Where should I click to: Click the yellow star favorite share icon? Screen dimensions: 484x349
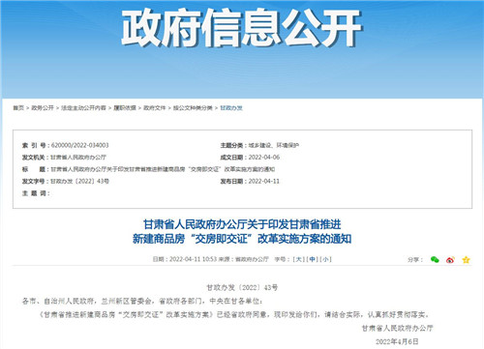click(466, 259)
